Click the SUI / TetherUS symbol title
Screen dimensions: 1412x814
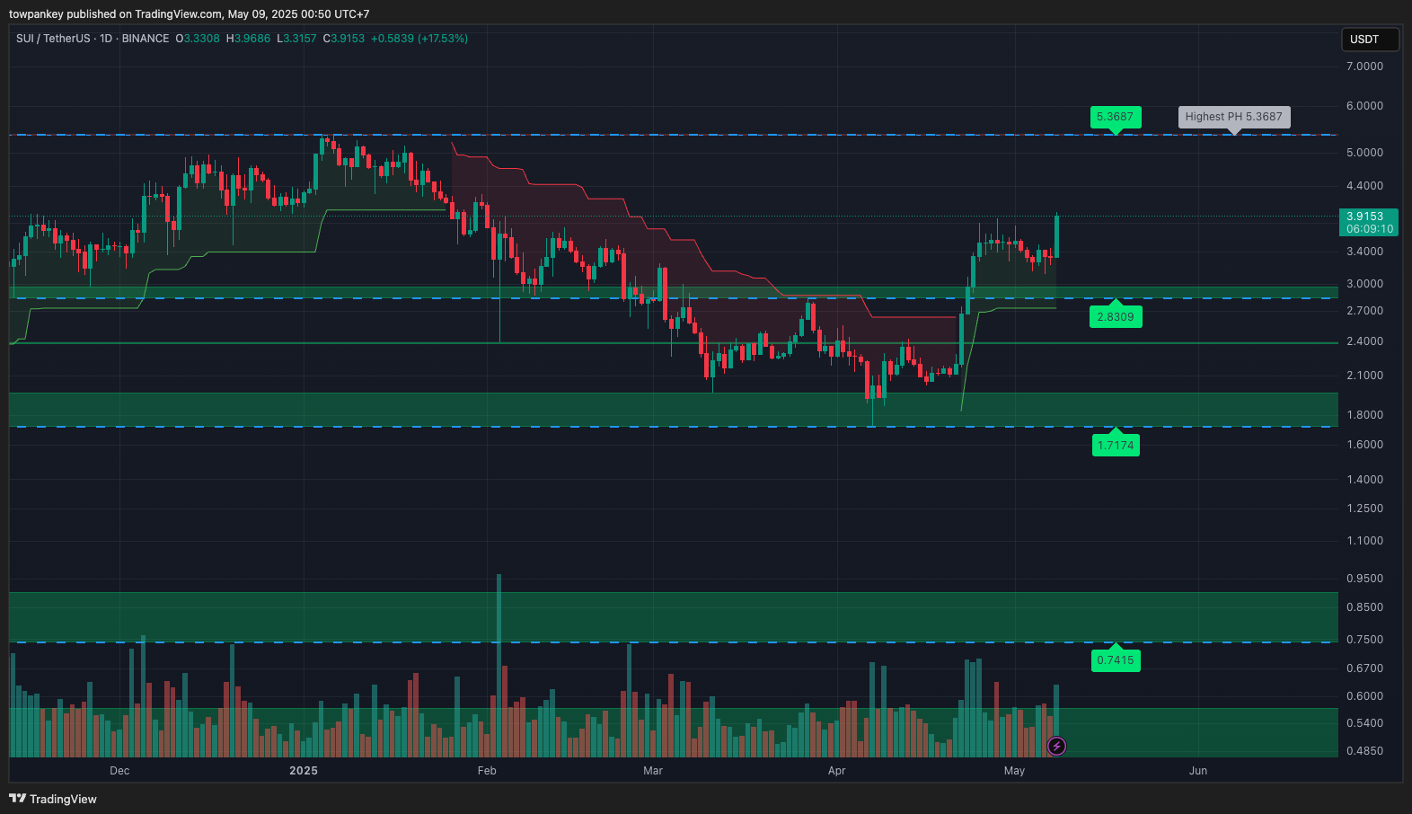coord(53,39)
